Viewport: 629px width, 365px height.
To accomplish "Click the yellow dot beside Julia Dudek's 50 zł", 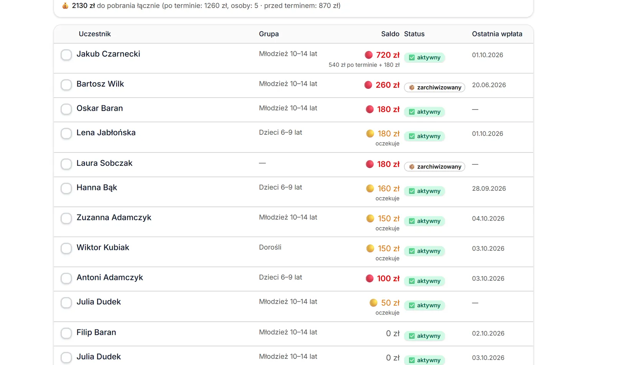I will [x=374, y=303].
